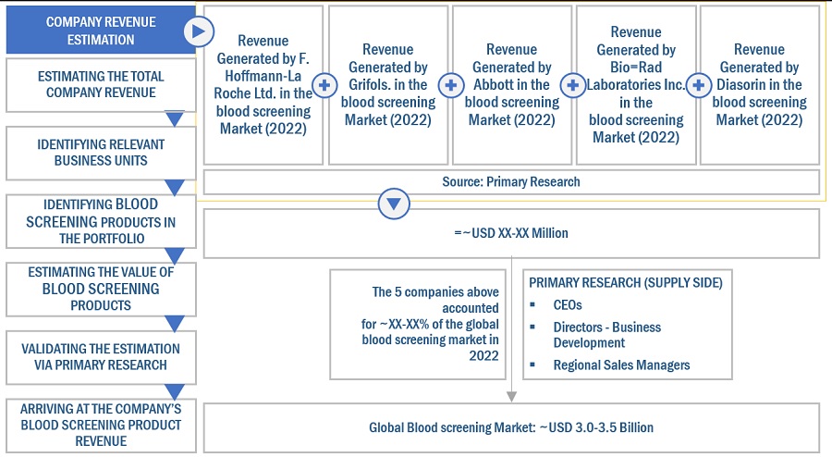Click down triangle under Estimating the Value step
The image size is (832, 457).
pyautogui.click(x=174, y=323)
